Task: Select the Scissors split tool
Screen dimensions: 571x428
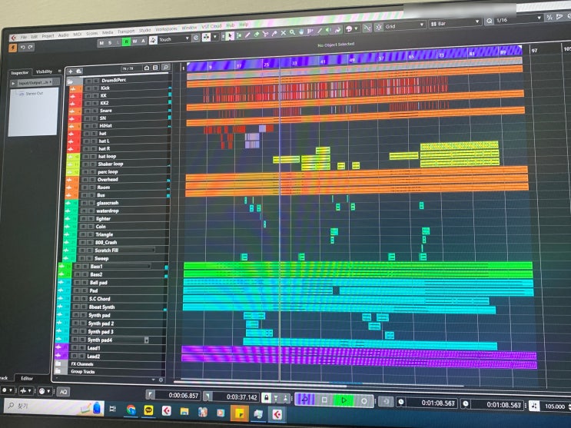Action: (265, 34)
